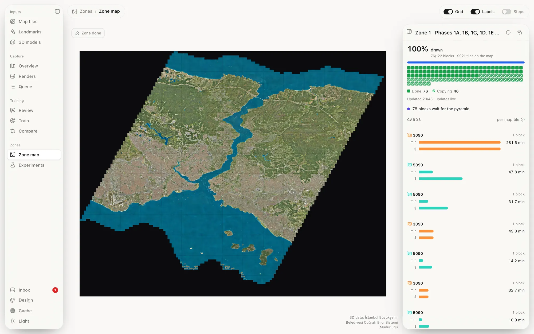This screenshot has height=334, width=534.
Task: Click the blue drawn progress bar
Action: click(466, 63)
